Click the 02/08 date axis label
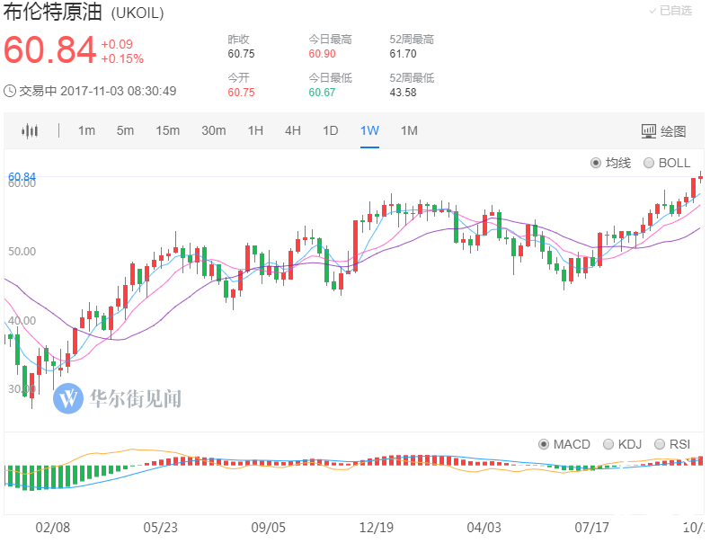 tap(52, 528)
